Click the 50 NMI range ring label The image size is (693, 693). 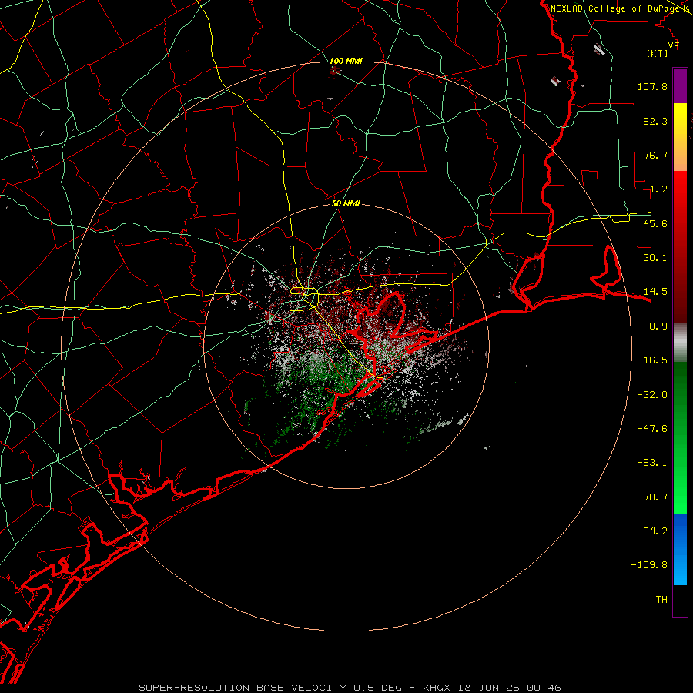tap(346, 203)
